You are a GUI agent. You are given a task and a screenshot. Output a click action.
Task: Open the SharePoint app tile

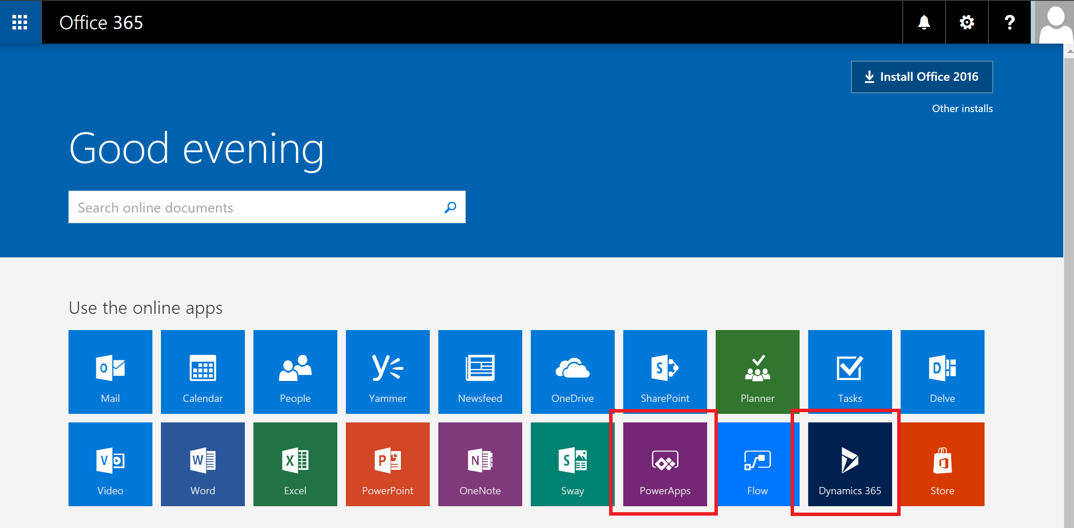[x=665, y=372]
